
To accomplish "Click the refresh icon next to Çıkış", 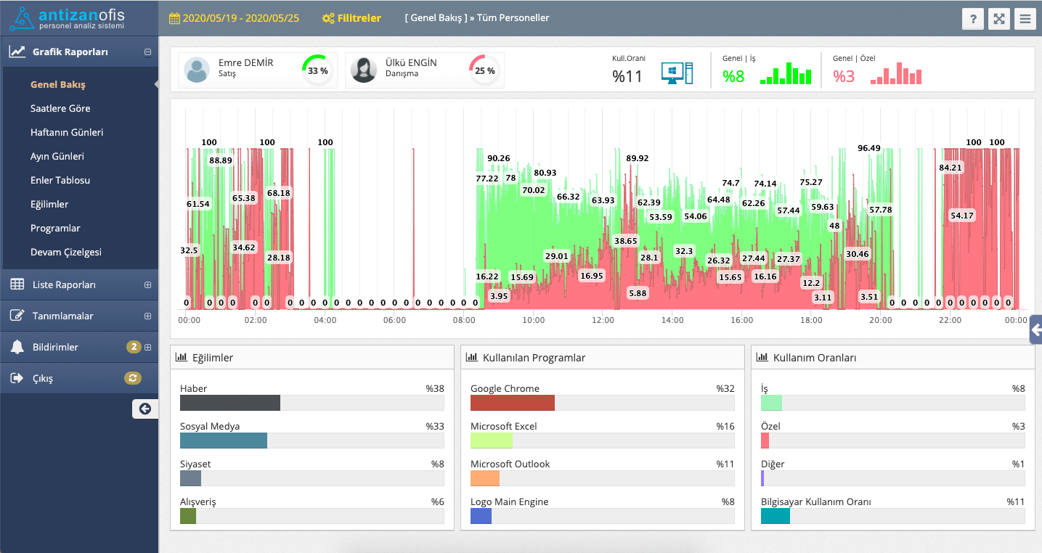I will pyautogui.click(x=132, y=378).
